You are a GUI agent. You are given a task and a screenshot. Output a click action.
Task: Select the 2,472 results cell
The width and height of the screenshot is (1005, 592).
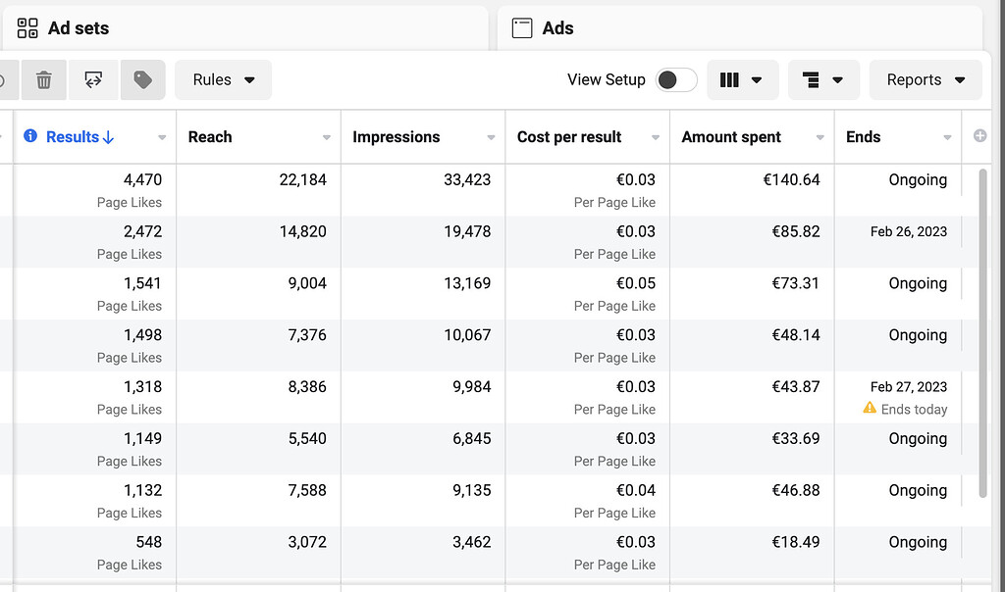pyautogui.click(x=95, y=242)
